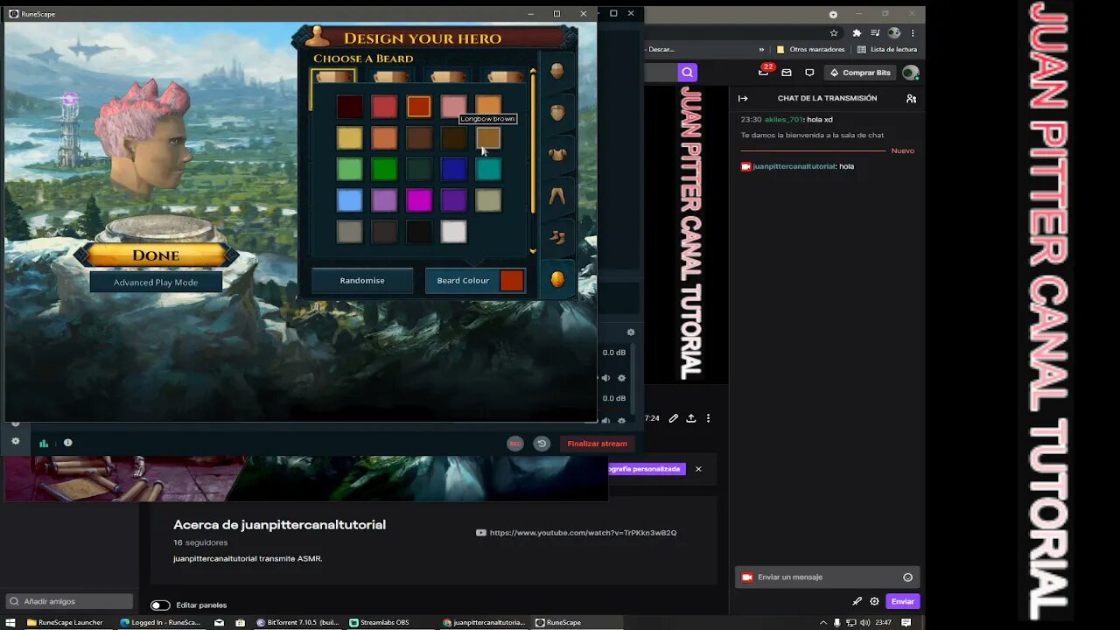The width and height of the screenshot is (1120, 630).
Task: Open the Beard Colour picker
Action: [475, 281]
